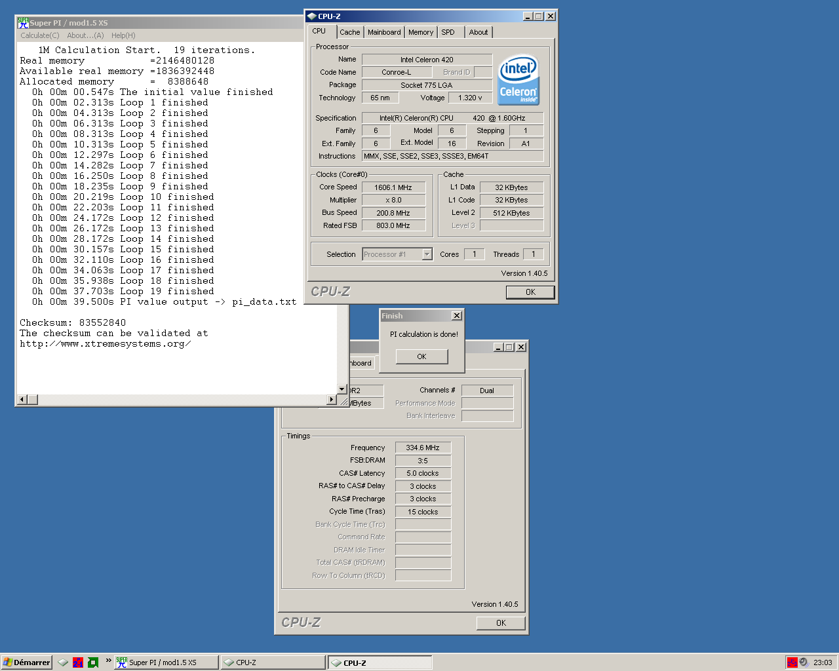Viewport: 839px width, 671px height.
Task: Open the CPU-Z quick launch icon
Action: pos(63,662)
